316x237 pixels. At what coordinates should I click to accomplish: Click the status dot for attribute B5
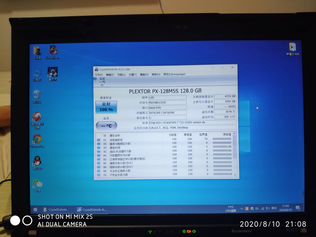pyautogui.click(x=98, y=163)
